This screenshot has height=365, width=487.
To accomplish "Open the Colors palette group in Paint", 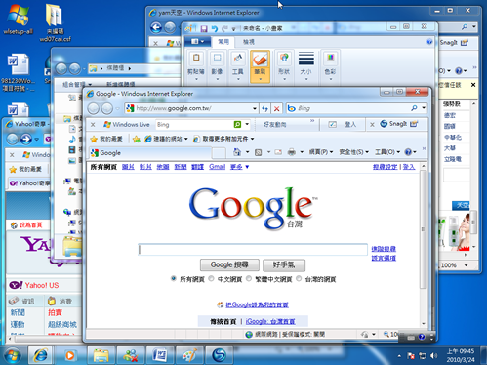I will coord(330,66).
